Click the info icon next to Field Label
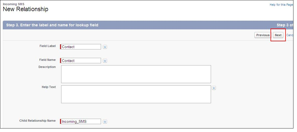 tap(105, 47)
